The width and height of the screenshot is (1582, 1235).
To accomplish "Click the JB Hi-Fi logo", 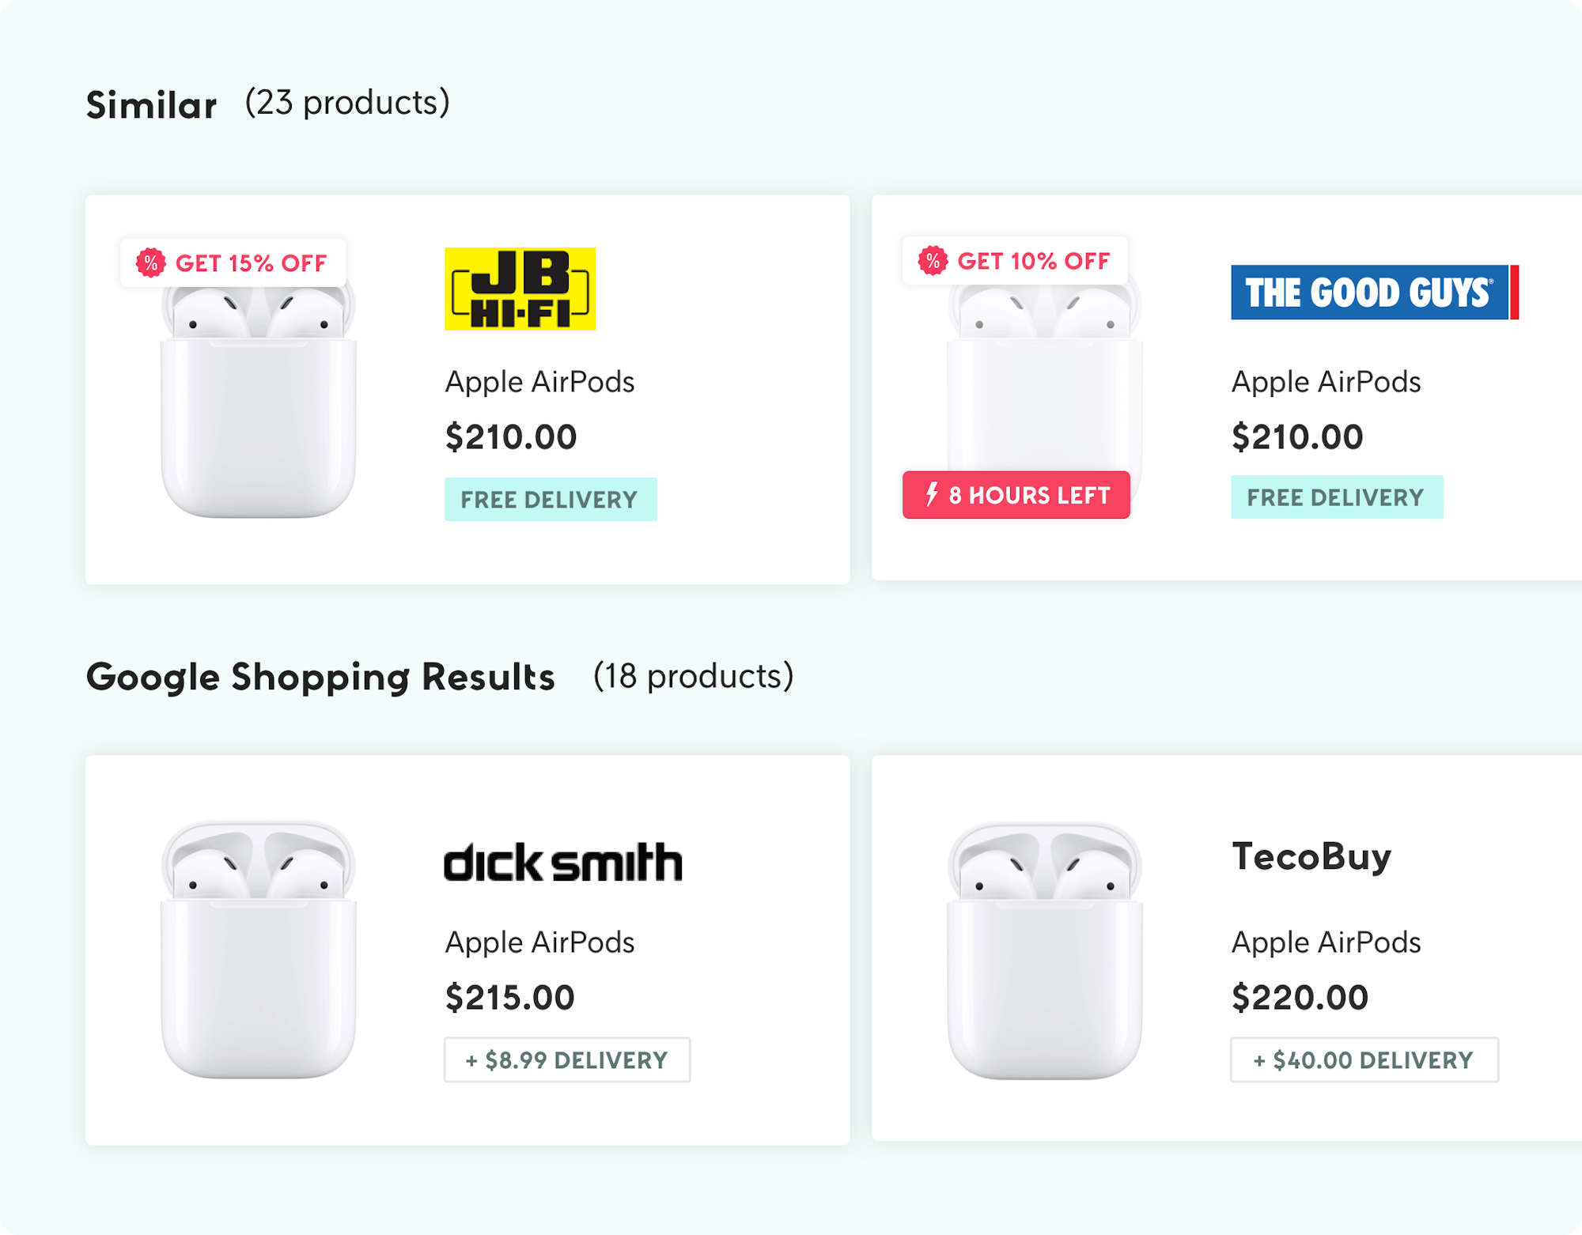I will tap(520, 289).
